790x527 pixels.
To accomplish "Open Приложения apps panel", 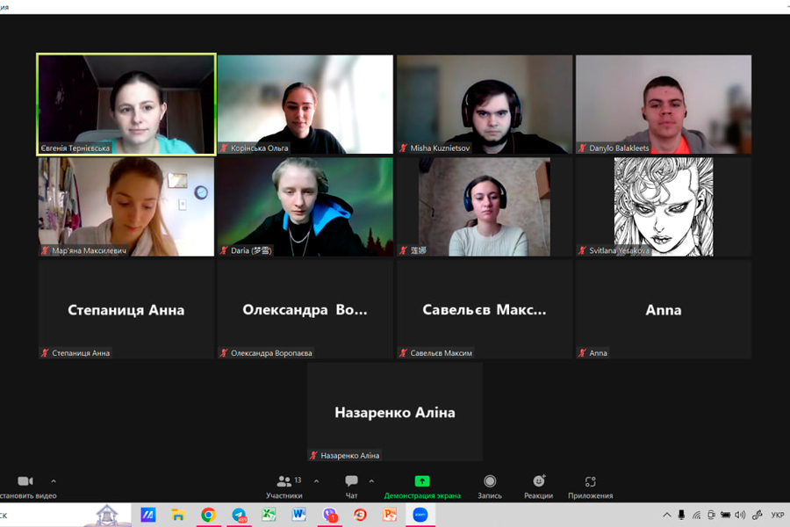I will coord(591,487).
